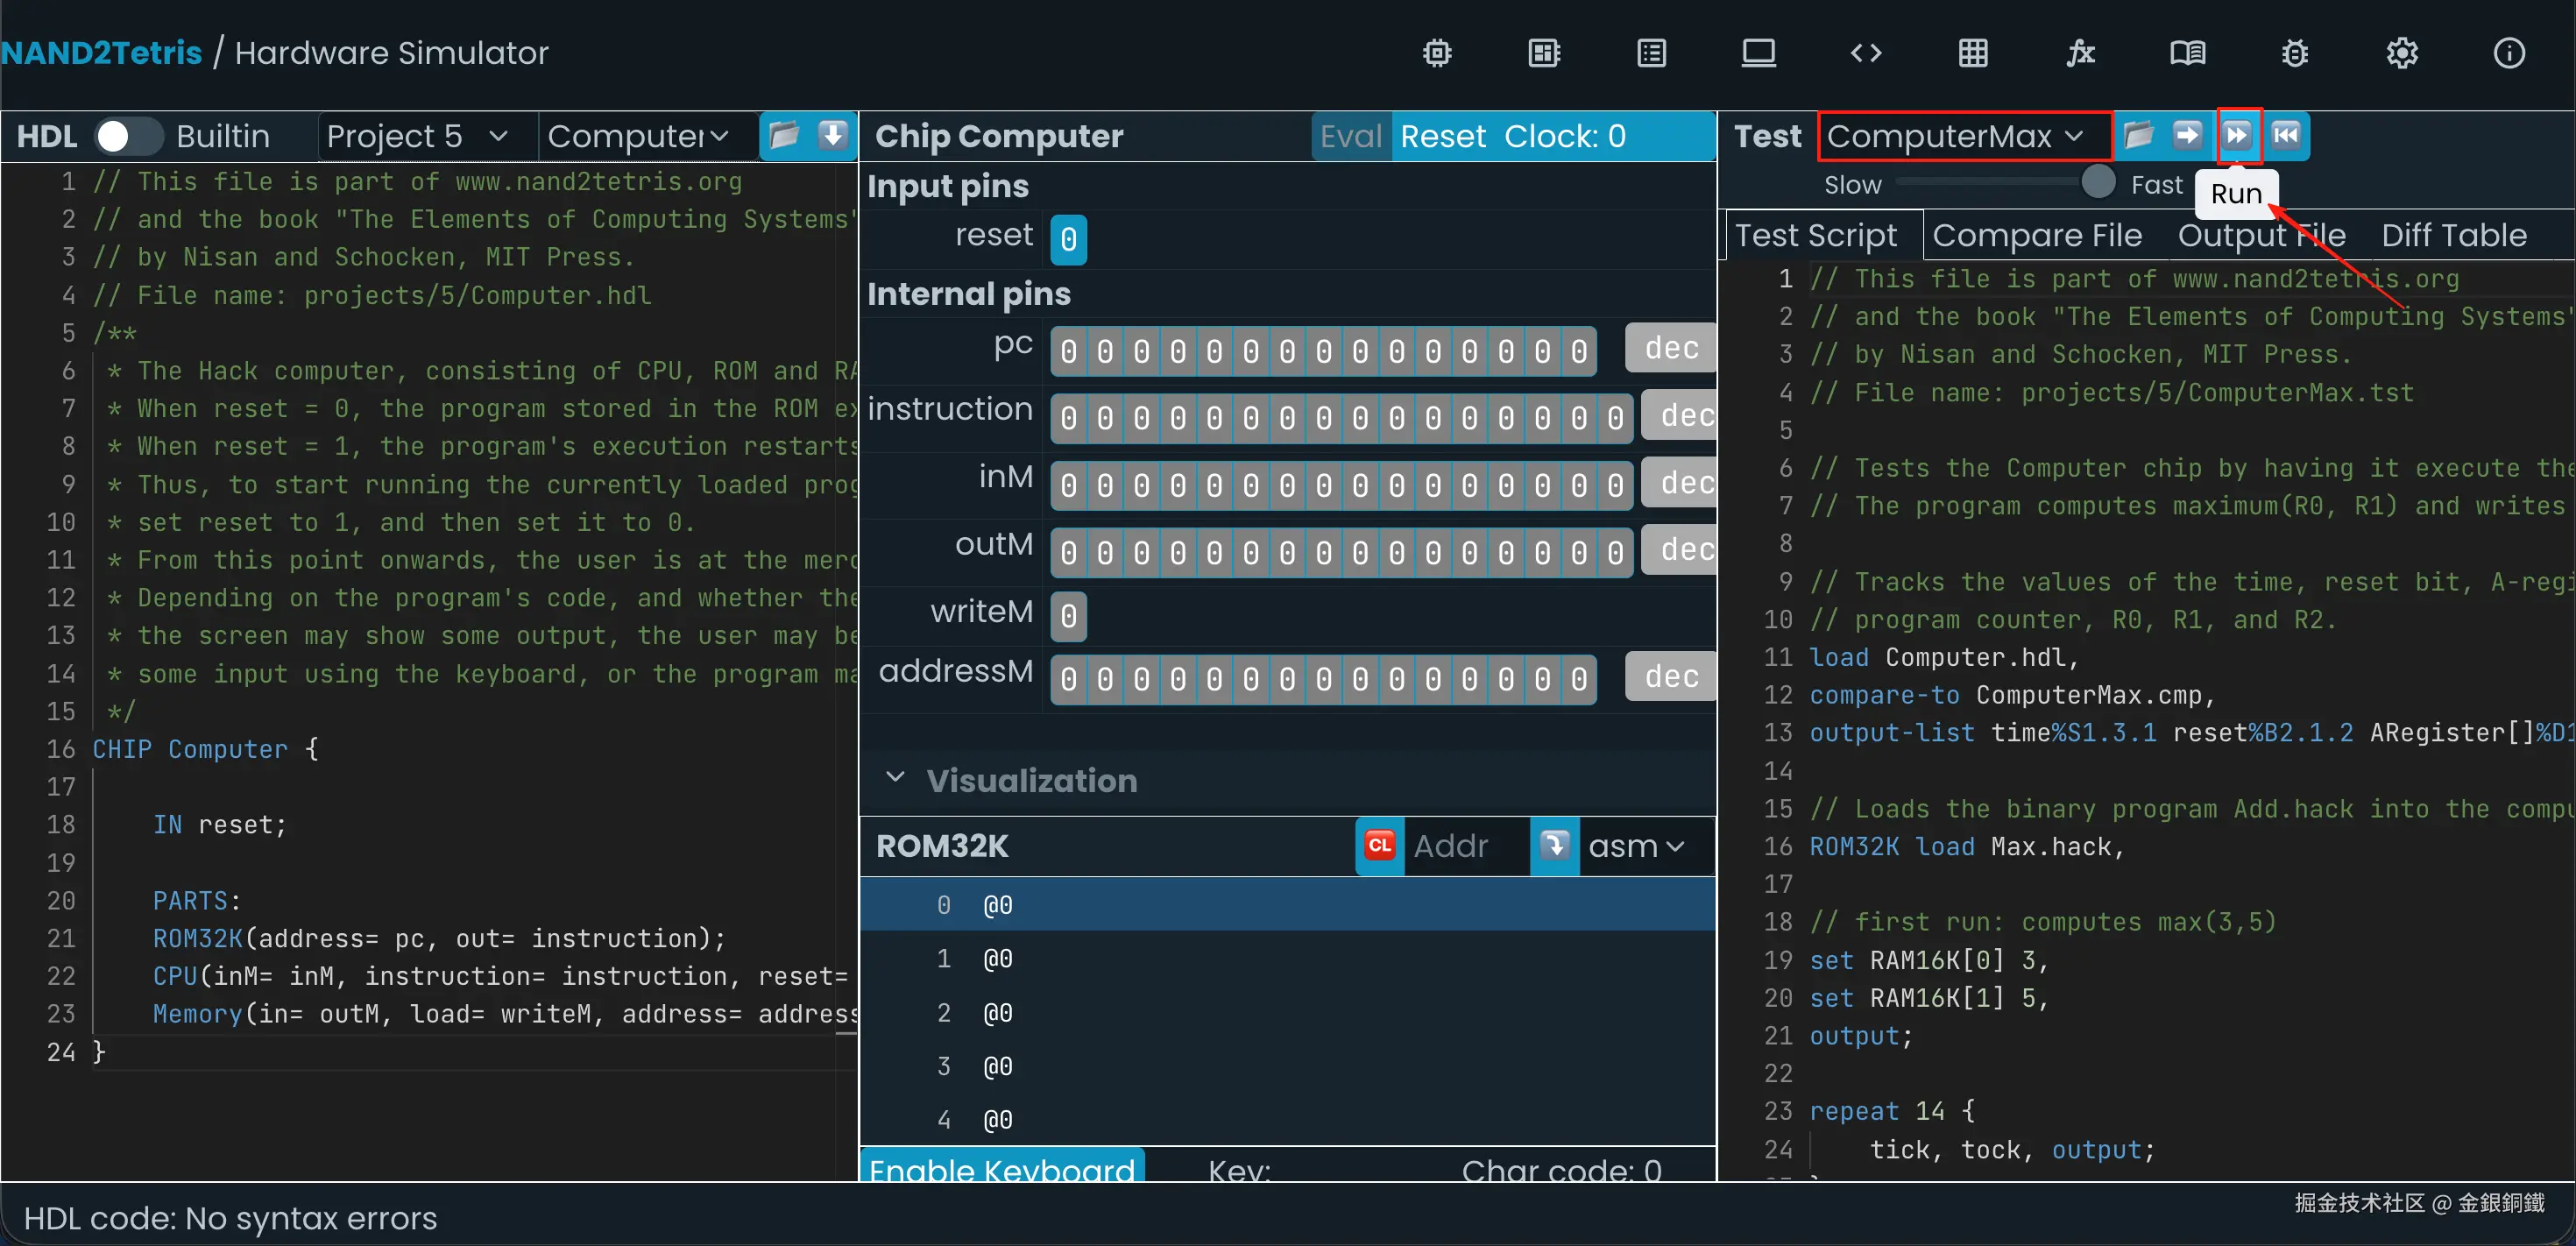Click the single-step test arrow icon
The image size is (2576, 1246).
pos(2187,135)
